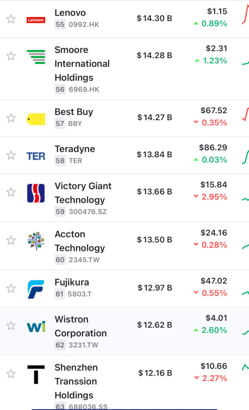Click the Victory Giant Technology logo
249x410 pixels.
(36, 193)
